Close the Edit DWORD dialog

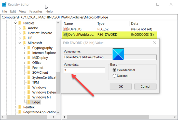tap(155, 43)
